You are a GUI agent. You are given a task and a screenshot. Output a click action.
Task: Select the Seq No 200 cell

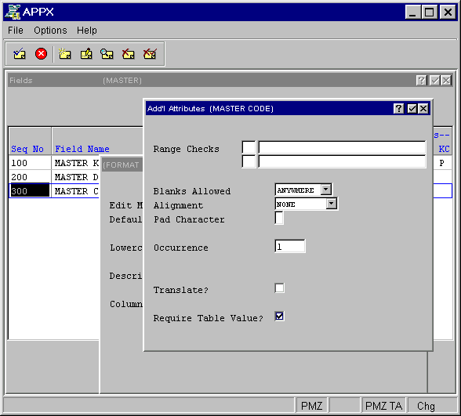point(30,177)
